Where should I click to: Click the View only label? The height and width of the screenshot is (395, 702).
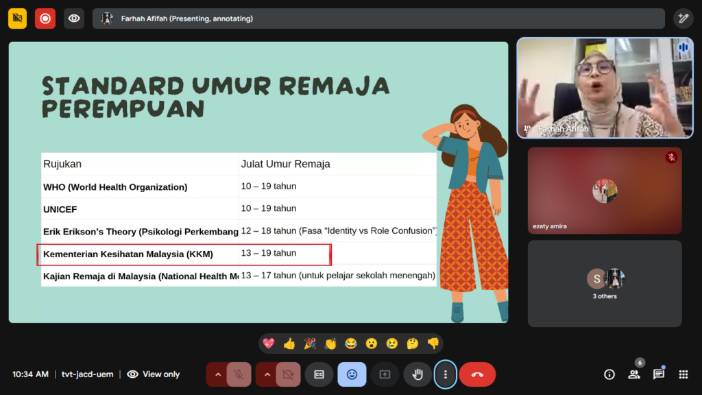point(161,374)
